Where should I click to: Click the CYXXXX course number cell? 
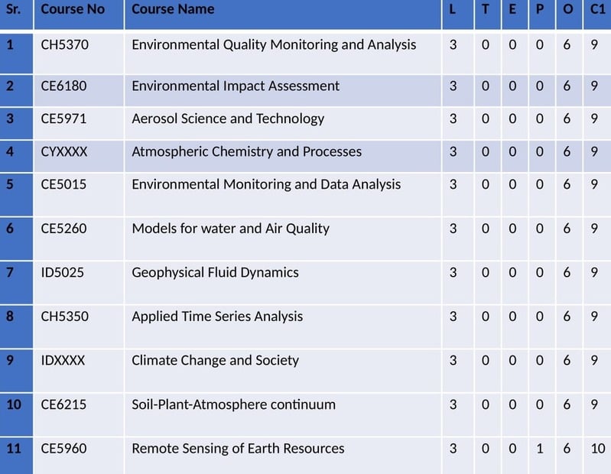pos(79,156)
